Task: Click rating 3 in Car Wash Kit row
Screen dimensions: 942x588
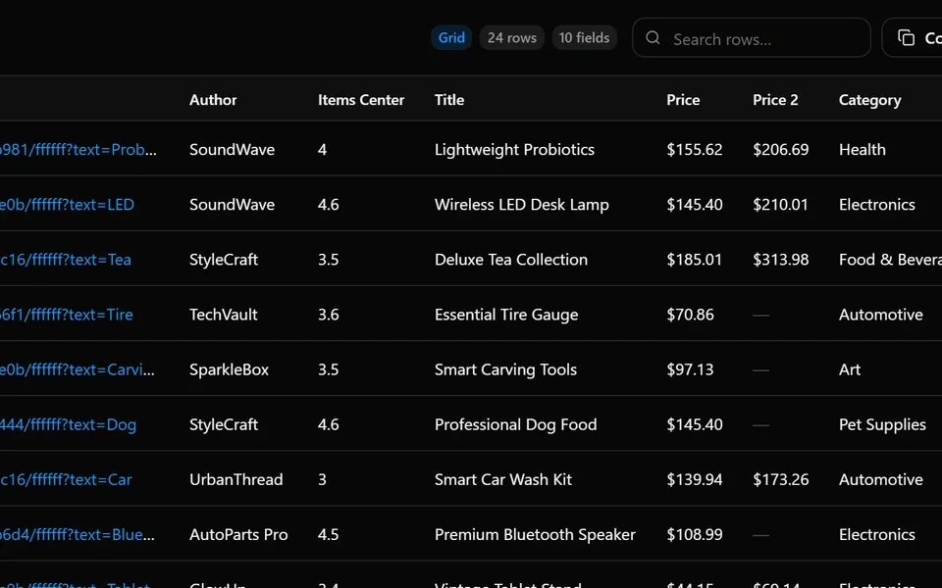Action: click(323, 479)
